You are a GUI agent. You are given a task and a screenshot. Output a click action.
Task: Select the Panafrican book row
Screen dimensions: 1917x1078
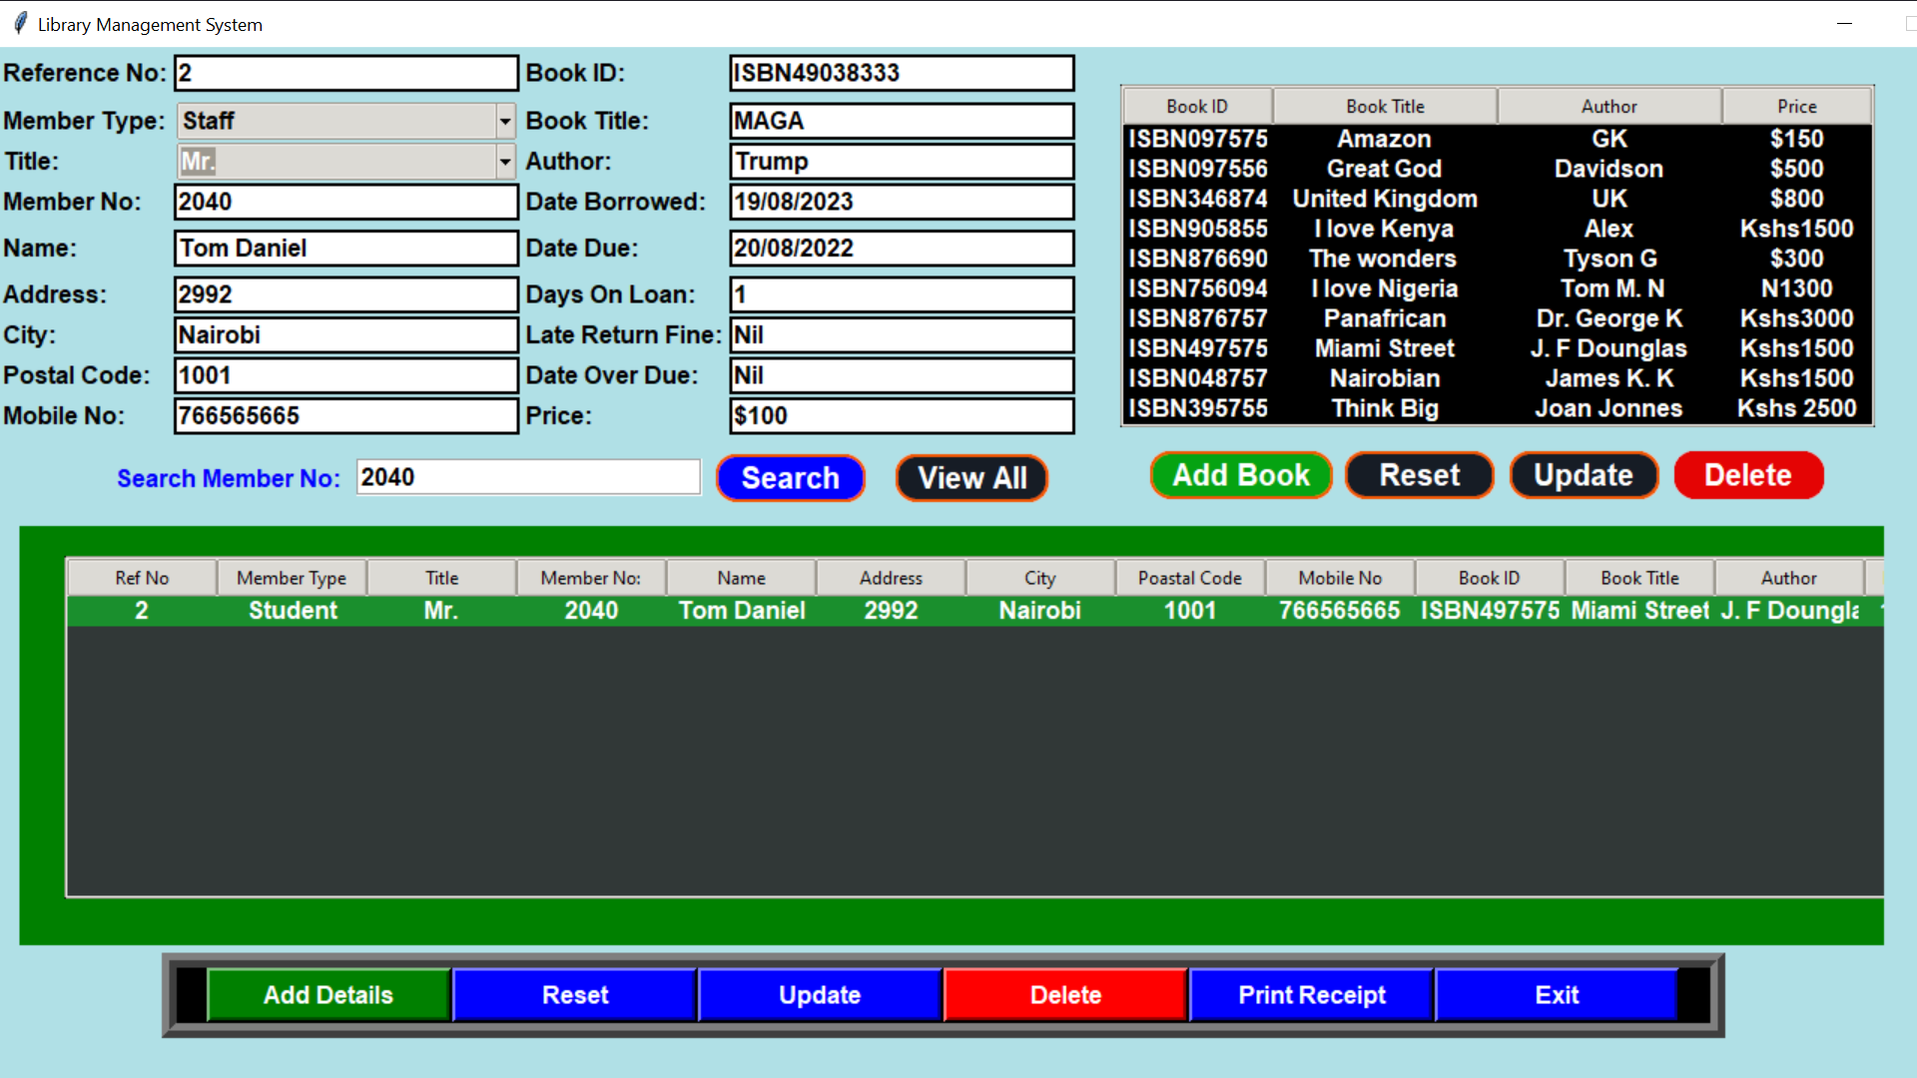click(1384, 318)
